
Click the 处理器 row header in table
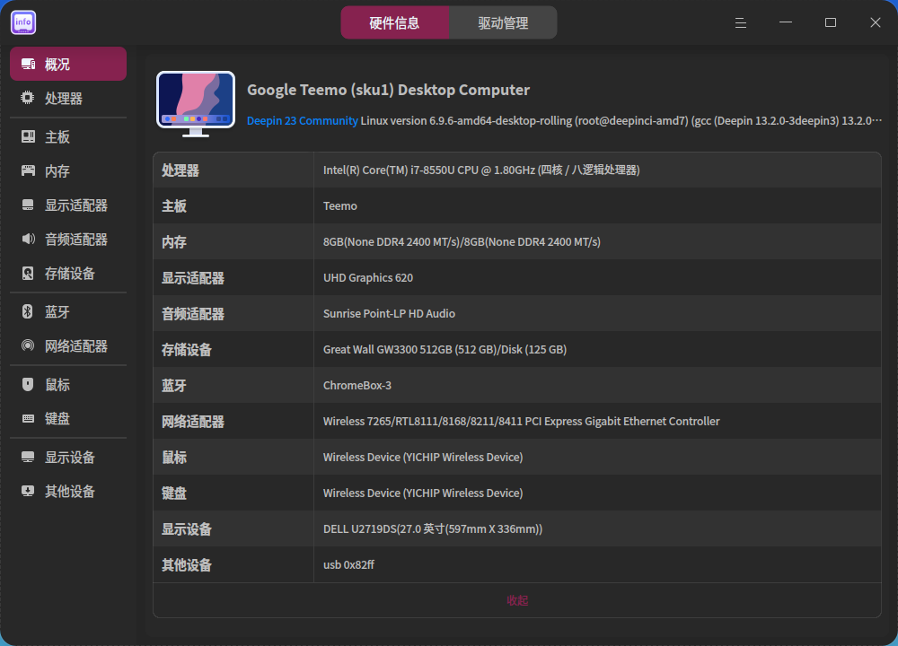click(180, 170)
